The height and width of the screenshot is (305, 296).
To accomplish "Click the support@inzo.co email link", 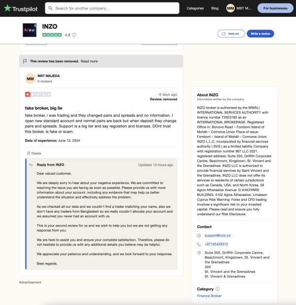I will (x=218, y=235).
